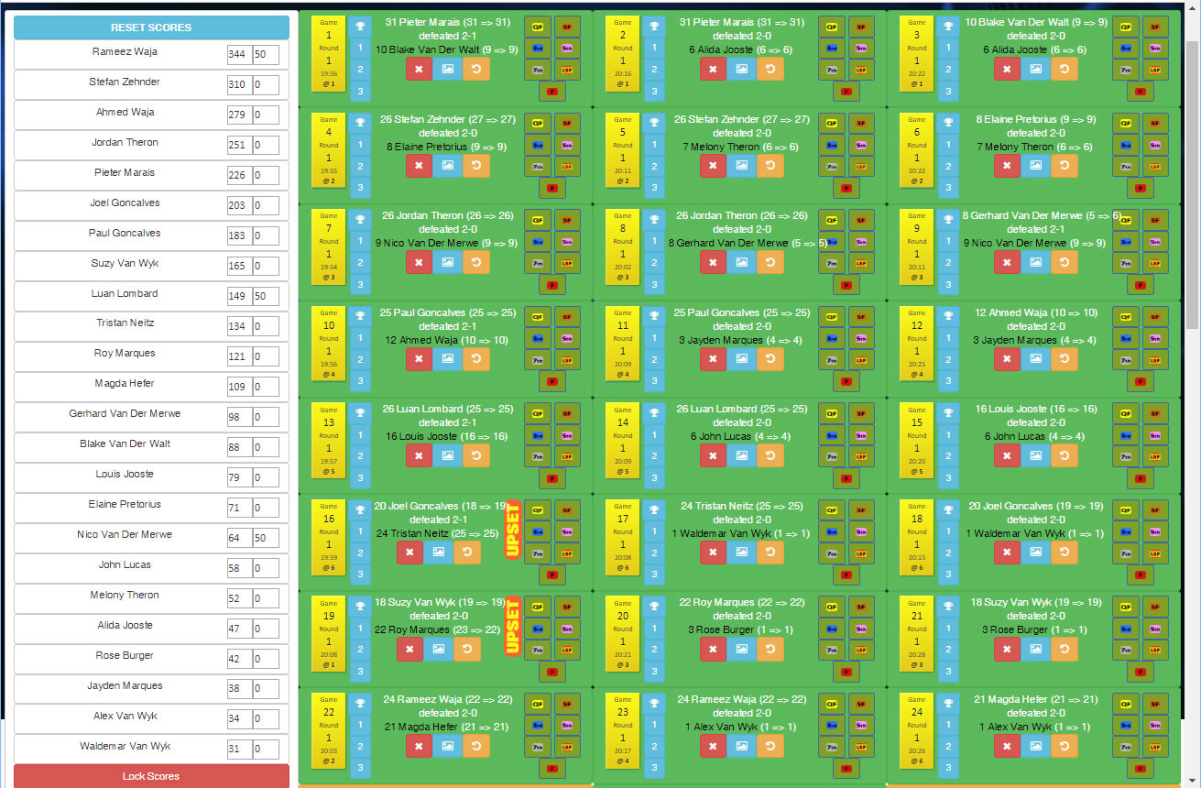Image resolution: width=1201 pixels, height=788 pixels.
Task: Toggle the red F final badge on Game 4
Action: [552, 188]
